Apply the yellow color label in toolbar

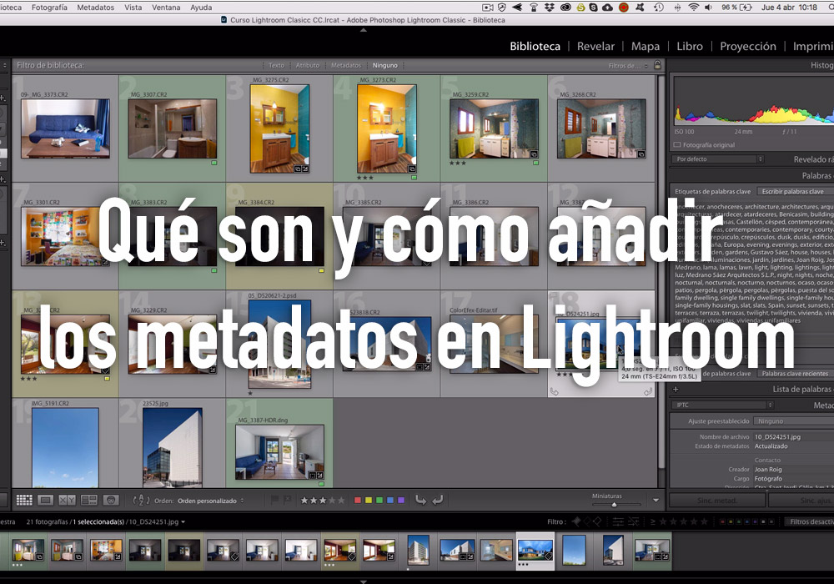(x=368, y=500)
